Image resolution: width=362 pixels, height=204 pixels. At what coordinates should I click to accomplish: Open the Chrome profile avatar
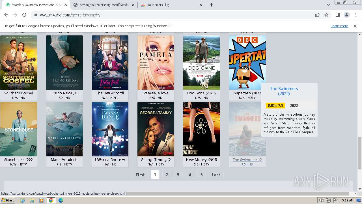tap(347, 15)
